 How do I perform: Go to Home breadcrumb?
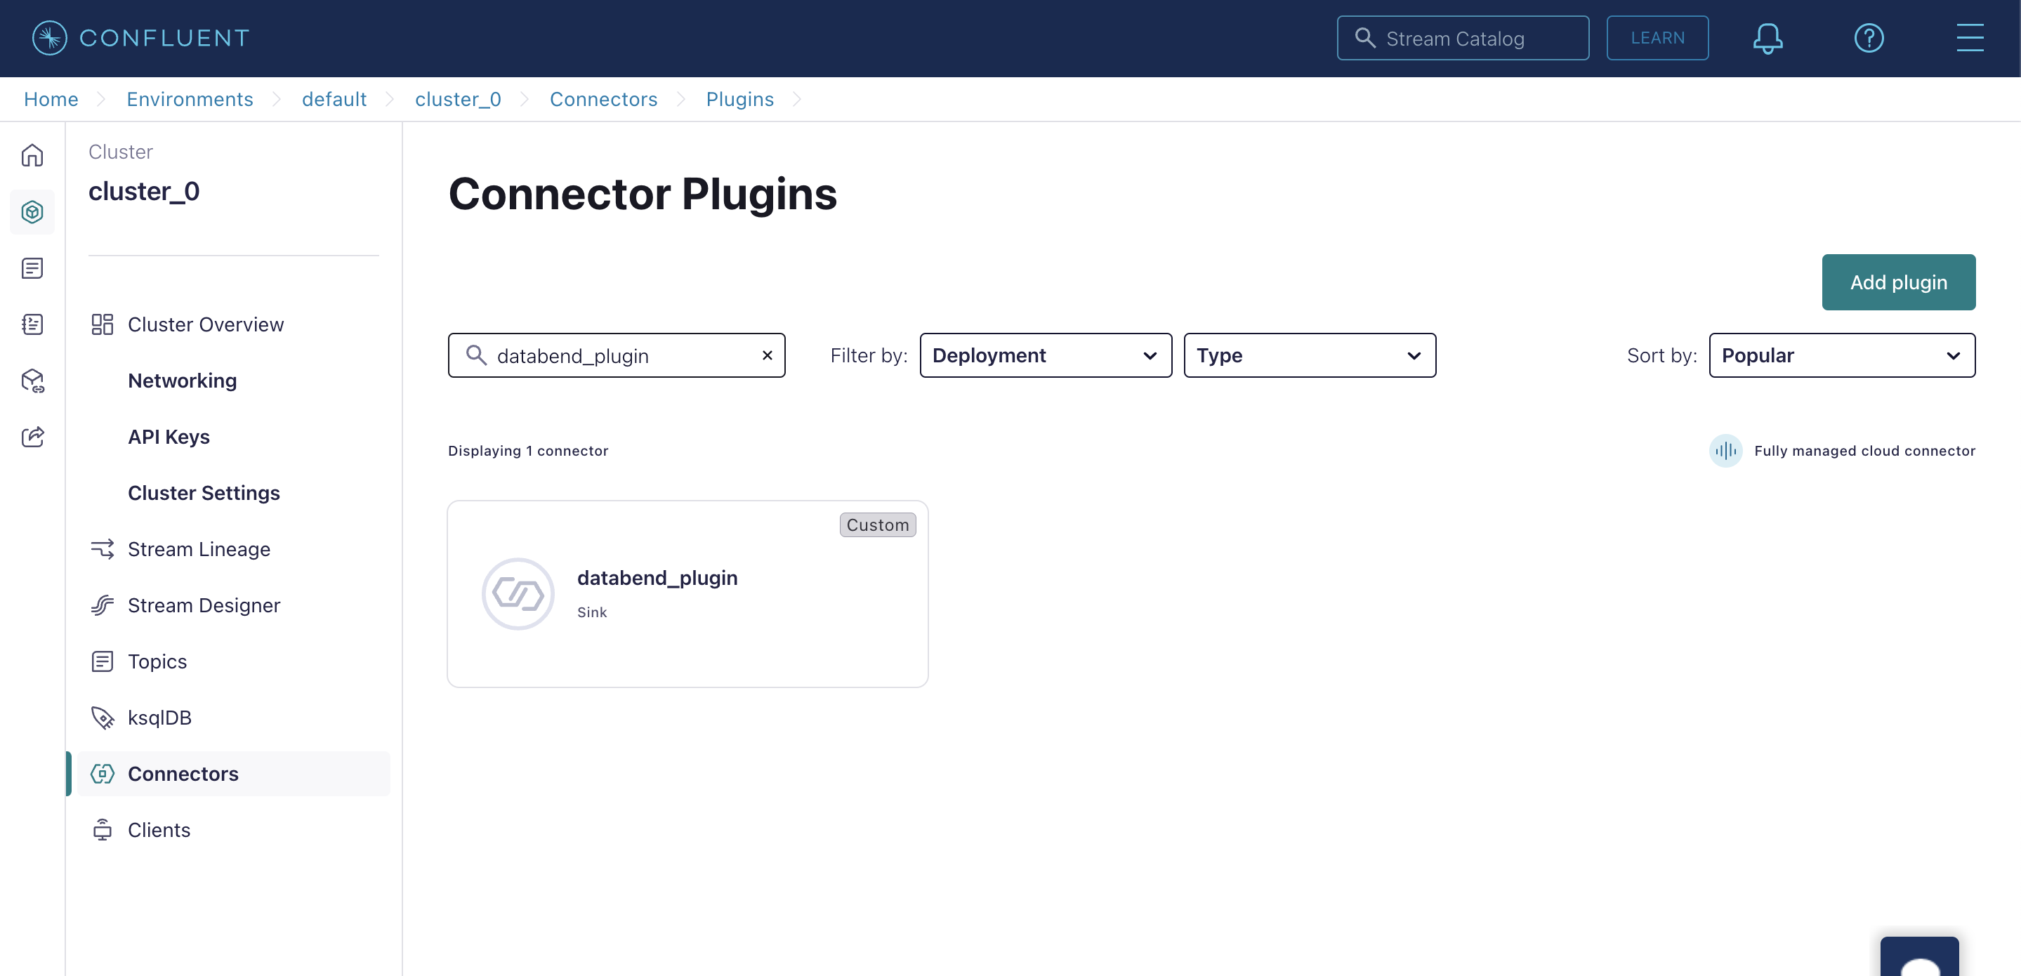tap(51, 99)
